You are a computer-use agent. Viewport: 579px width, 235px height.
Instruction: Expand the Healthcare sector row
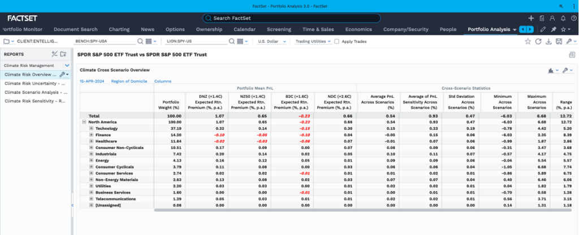[91, 141]
